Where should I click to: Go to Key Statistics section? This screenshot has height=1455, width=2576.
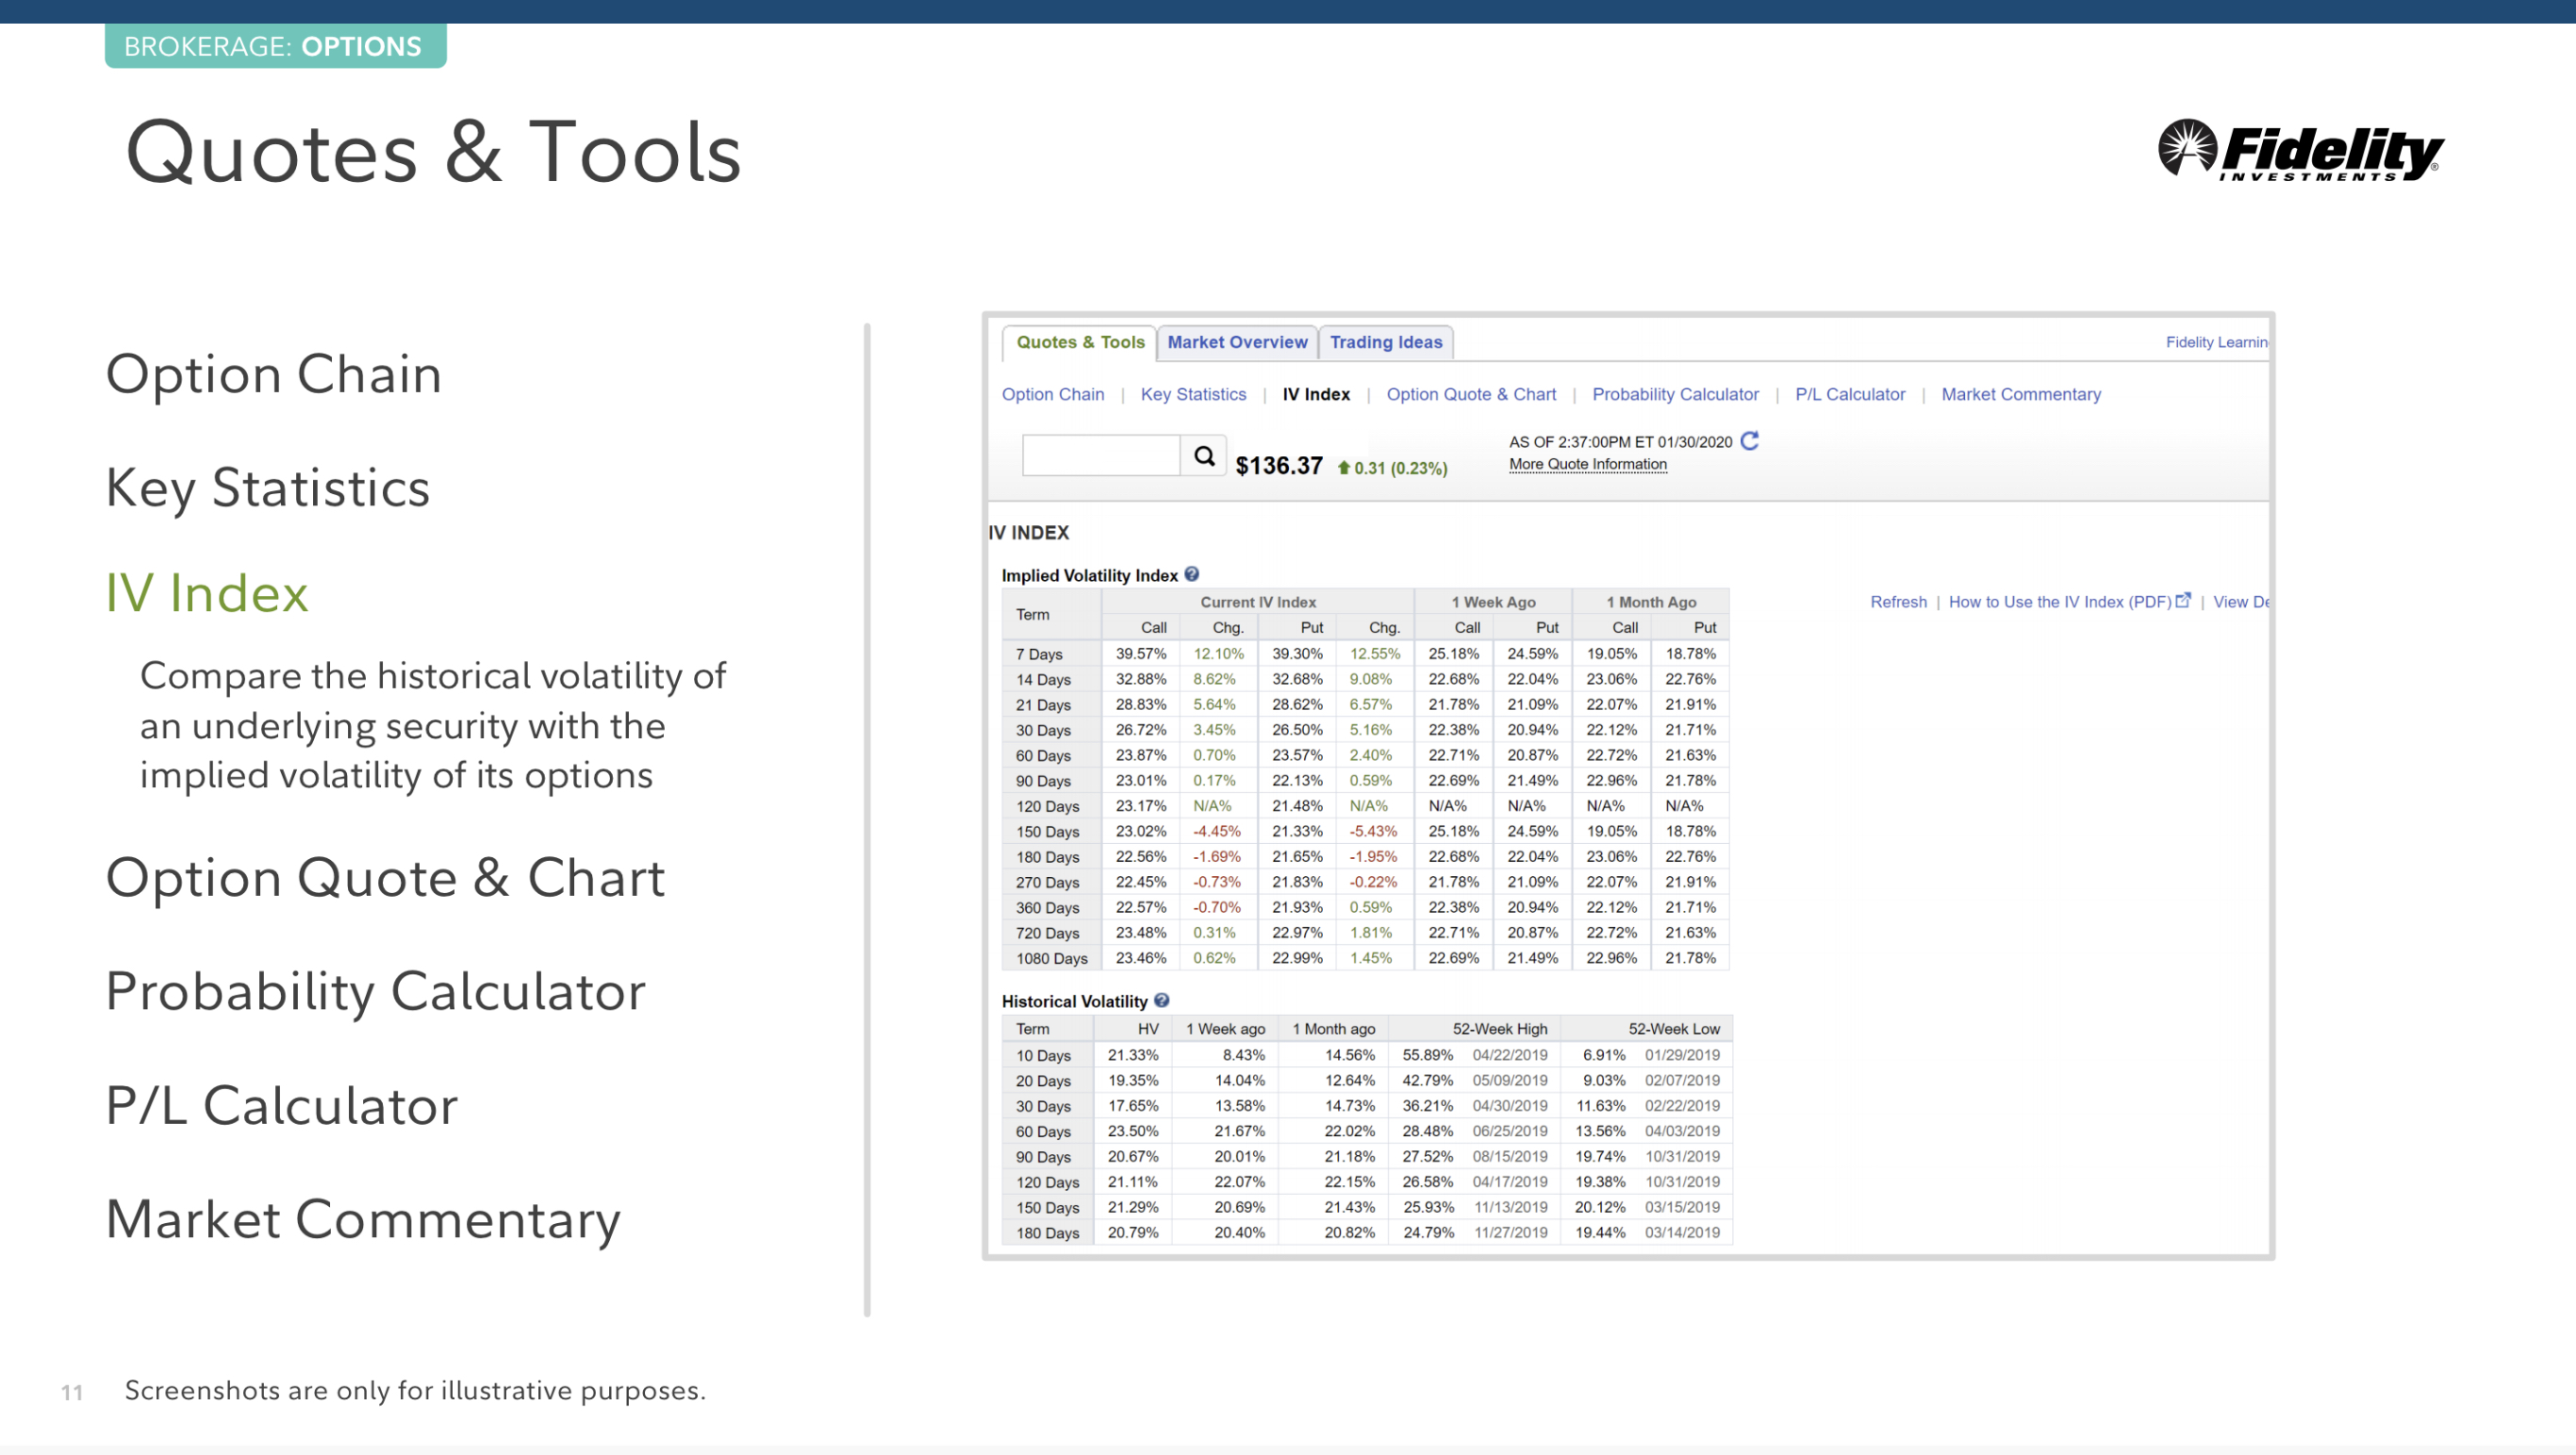(1193, 394)
